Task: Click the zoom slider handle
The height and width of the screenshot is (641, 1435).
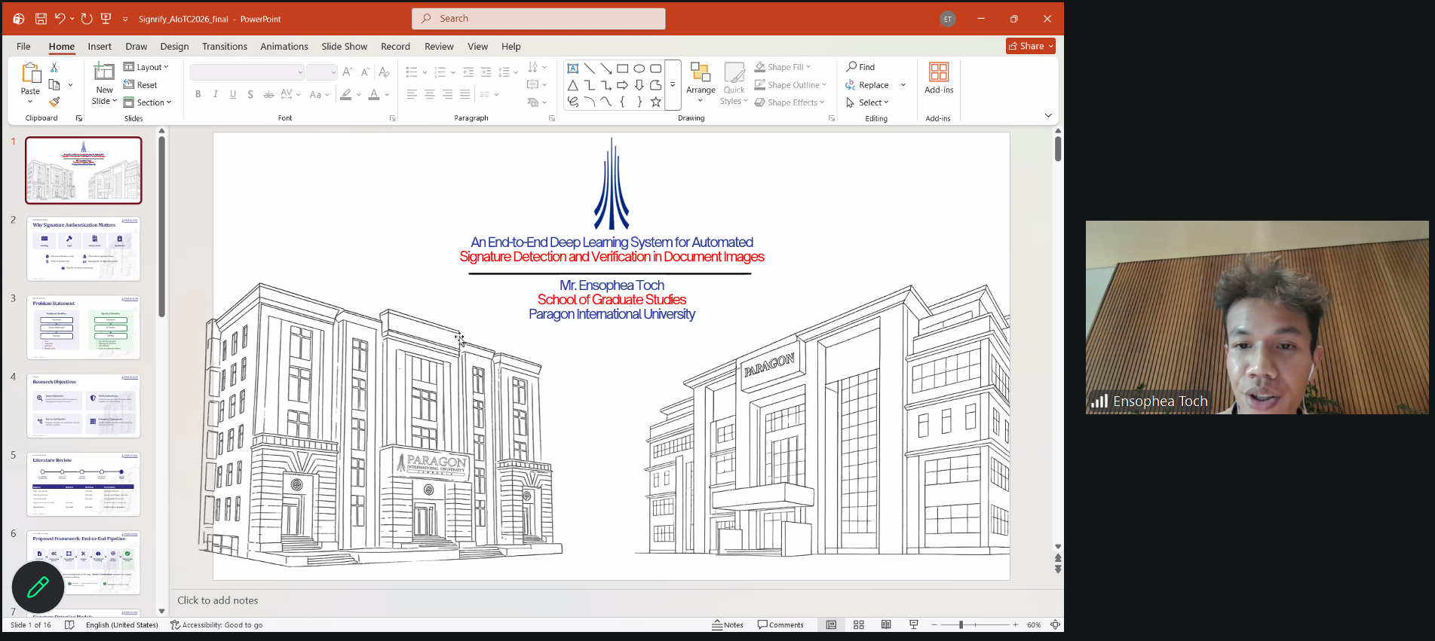Action: point(961,625)
